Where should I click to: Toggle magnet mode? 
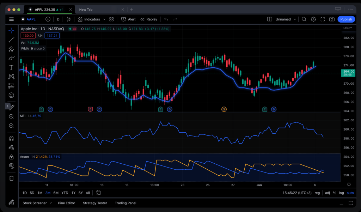point(11,138)
